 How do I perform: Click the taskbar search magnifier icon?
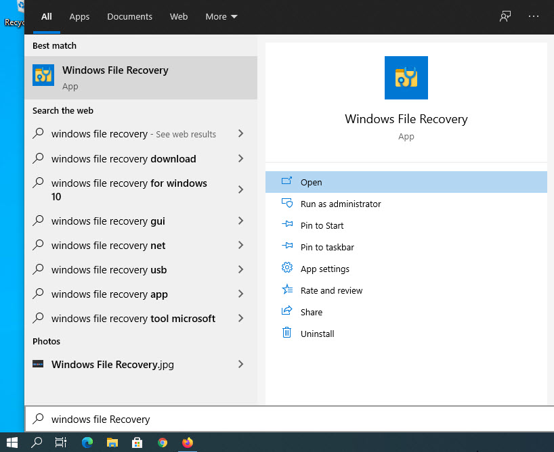[37, 442]
